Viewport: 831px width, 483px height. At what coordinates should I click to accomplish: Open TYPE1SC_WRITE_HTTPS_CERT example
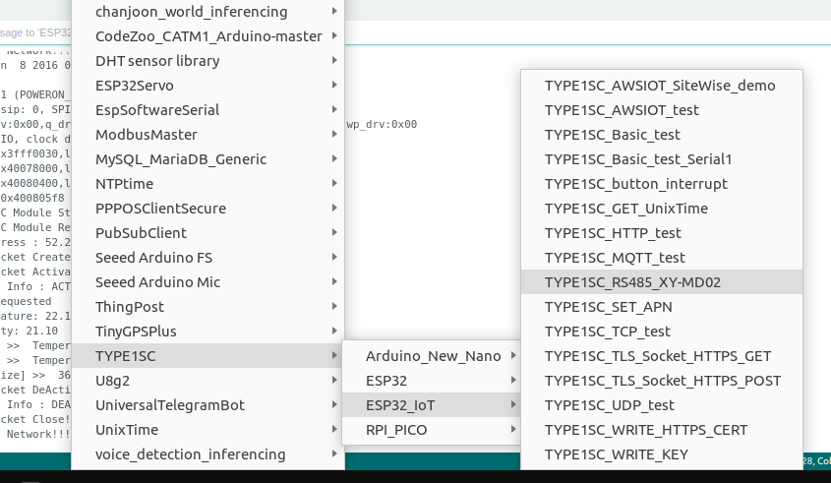(x=662, y=430)
